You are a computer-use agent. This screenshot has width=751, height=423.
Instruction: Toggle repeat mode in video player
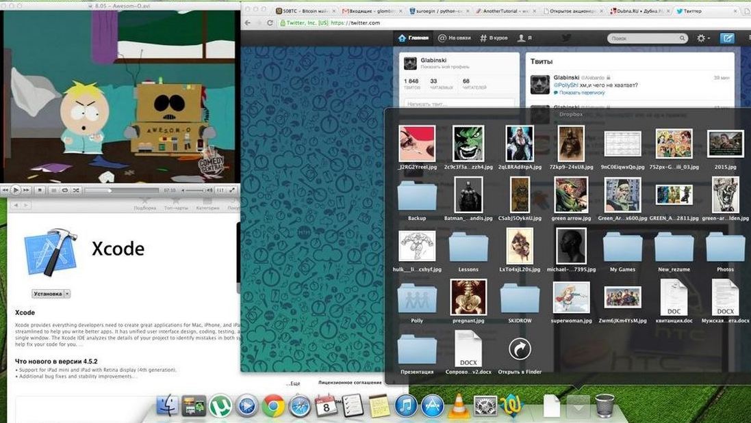64,190
